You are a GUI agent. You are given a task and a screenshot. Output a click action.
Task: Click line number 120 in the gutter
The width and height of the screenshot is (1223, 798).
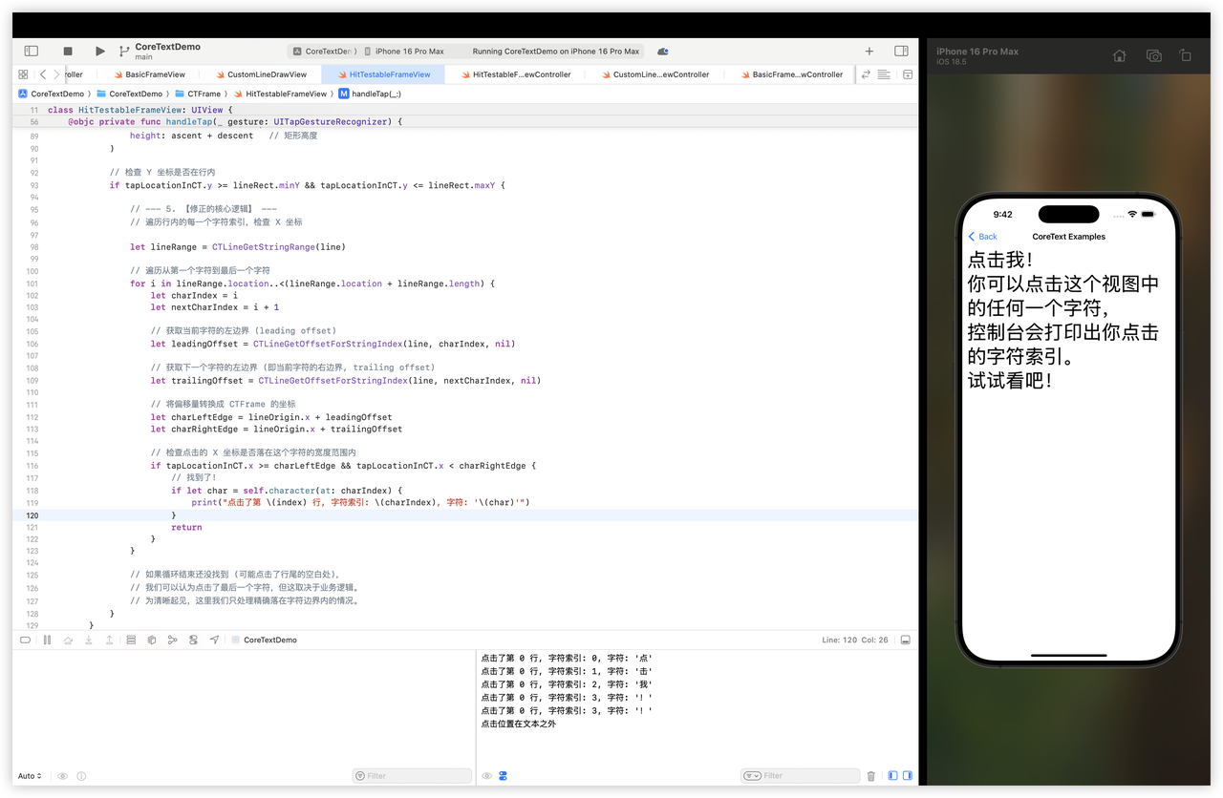coord(33,515)
